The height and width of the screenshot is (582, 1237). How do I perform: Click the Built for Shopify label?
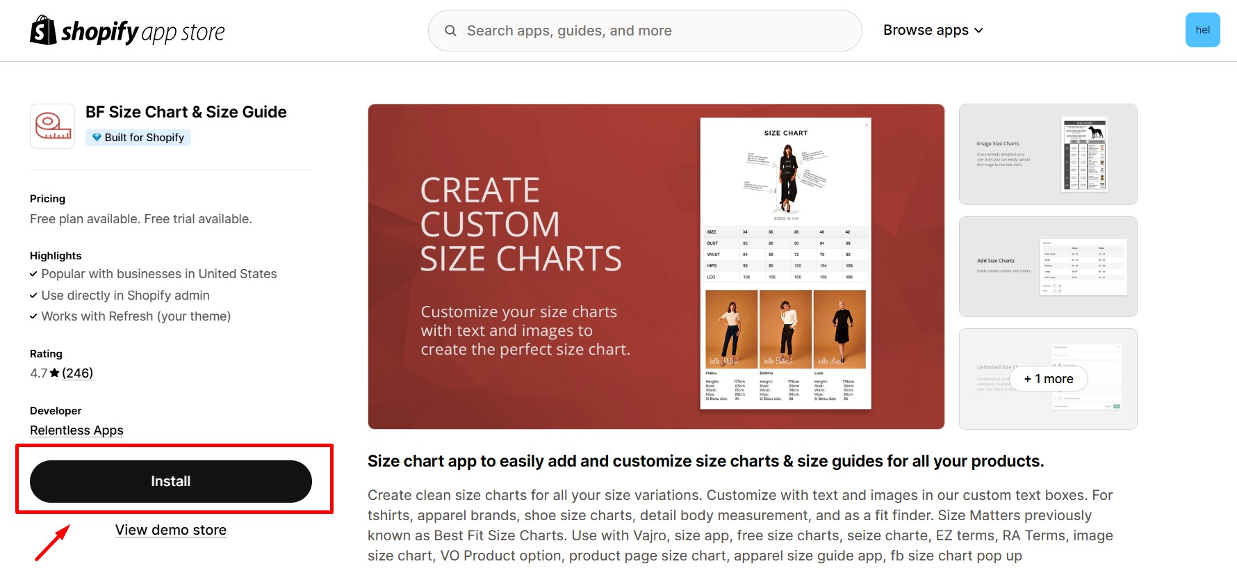point(145,137)
